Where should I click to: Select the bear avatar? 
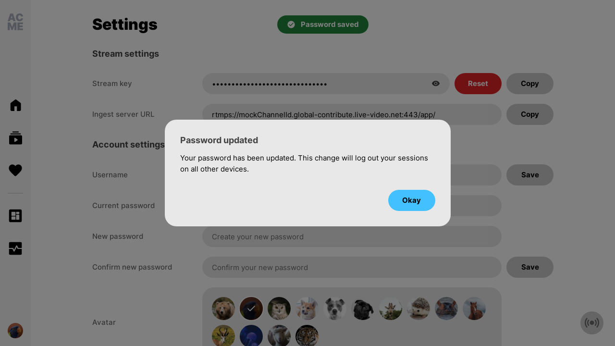[223, 309]
